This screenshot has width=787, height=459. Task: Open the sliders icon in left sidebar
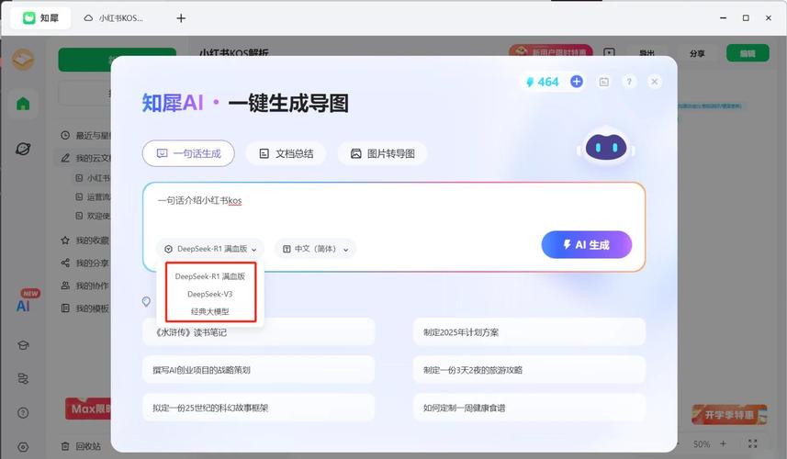pyautogui.click(x=23, y=379)
